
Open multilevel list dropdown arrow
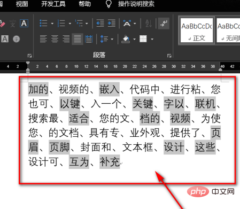(x=87, y=24)
